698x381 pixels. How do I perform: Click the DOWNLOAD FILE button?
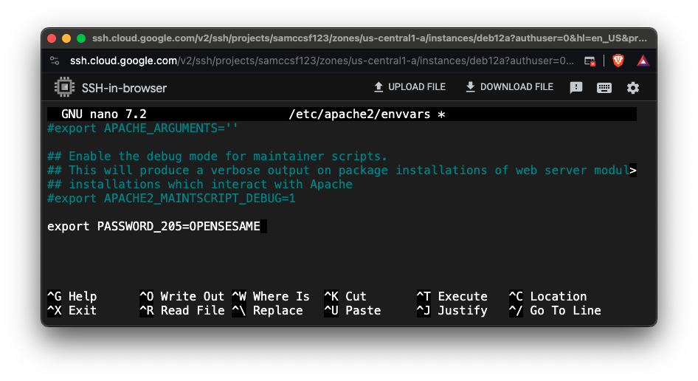(x=508, y=87)
